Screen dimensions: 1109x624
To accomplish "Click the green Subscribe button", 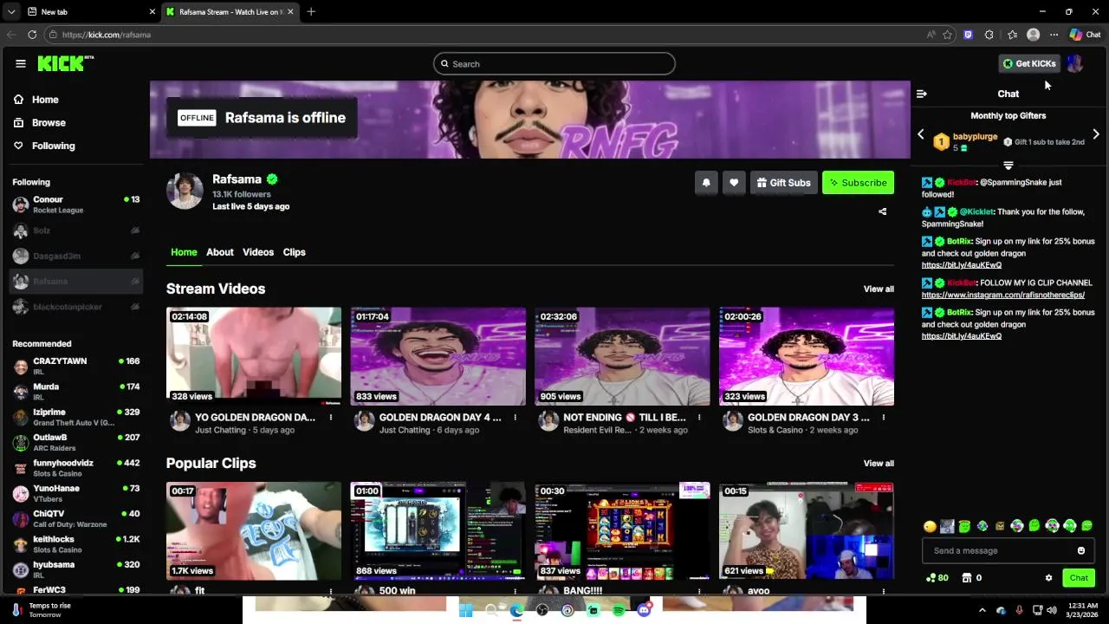I will tap(858, 183).
